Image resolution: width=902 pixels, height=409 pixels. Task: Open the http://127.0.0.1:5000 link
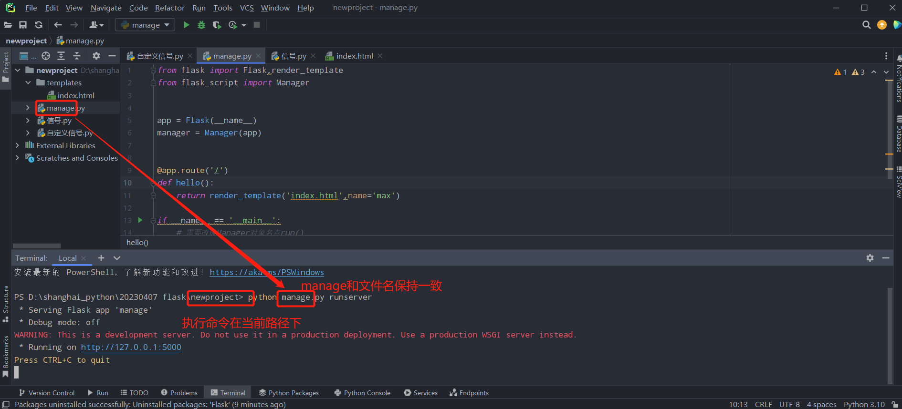click(131, 347)
